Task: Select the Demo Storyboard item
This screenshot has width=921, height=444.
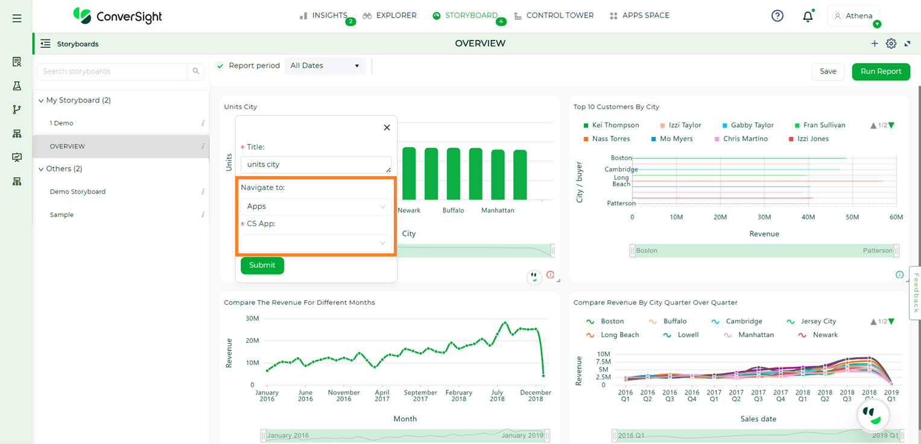Action: [x=78, y=192]
